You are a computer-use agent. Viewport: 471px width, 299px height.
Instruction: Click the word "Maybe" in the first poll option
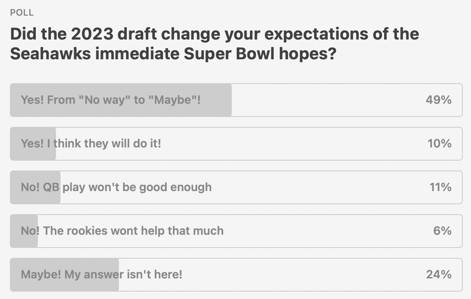pyautogui.click(x=175, y=100)
